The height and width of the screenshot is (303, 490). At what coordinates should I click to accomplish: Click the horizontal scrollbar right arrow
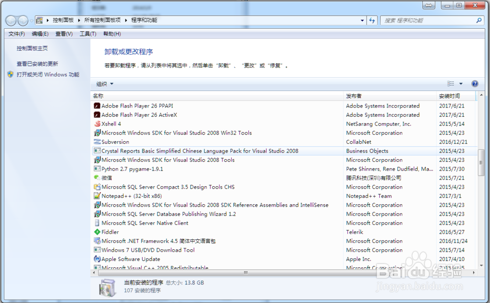(x=474, y=273)
